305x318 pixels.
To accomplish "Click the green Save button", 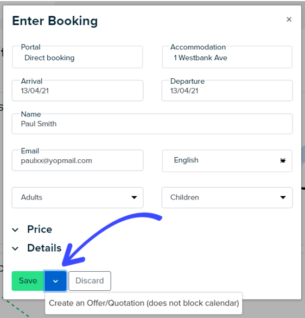I will pos(28,281).
